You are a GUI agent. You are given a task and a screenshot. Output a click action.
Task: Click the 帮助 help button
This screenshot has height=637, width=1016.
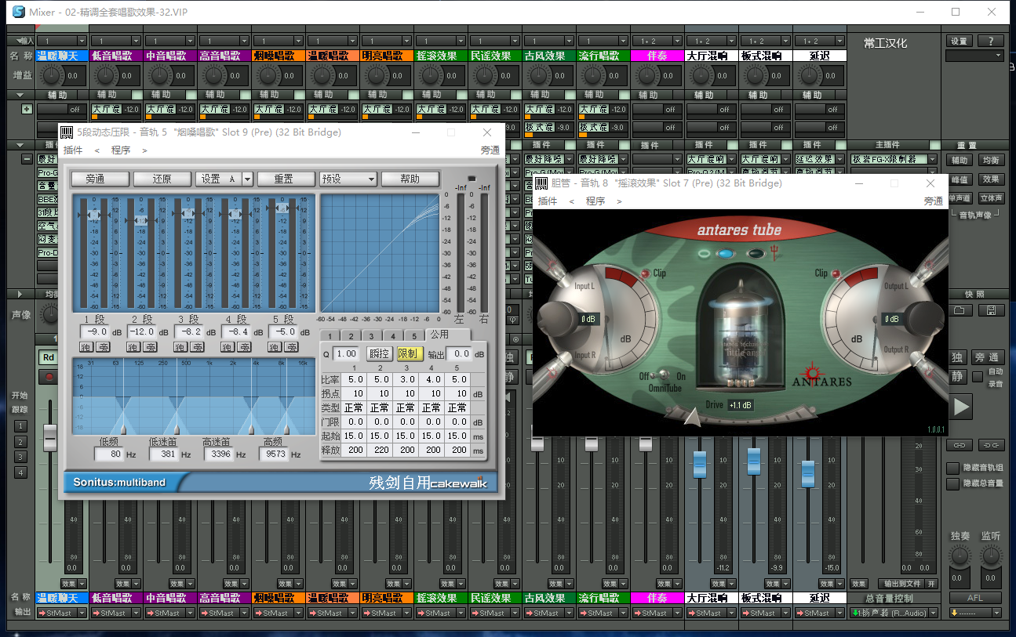tap(410, 179)
